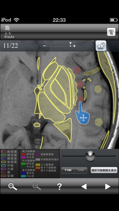Click the 前大脳動脈 legend heading
119x211 pixels.
click(28, 151)
